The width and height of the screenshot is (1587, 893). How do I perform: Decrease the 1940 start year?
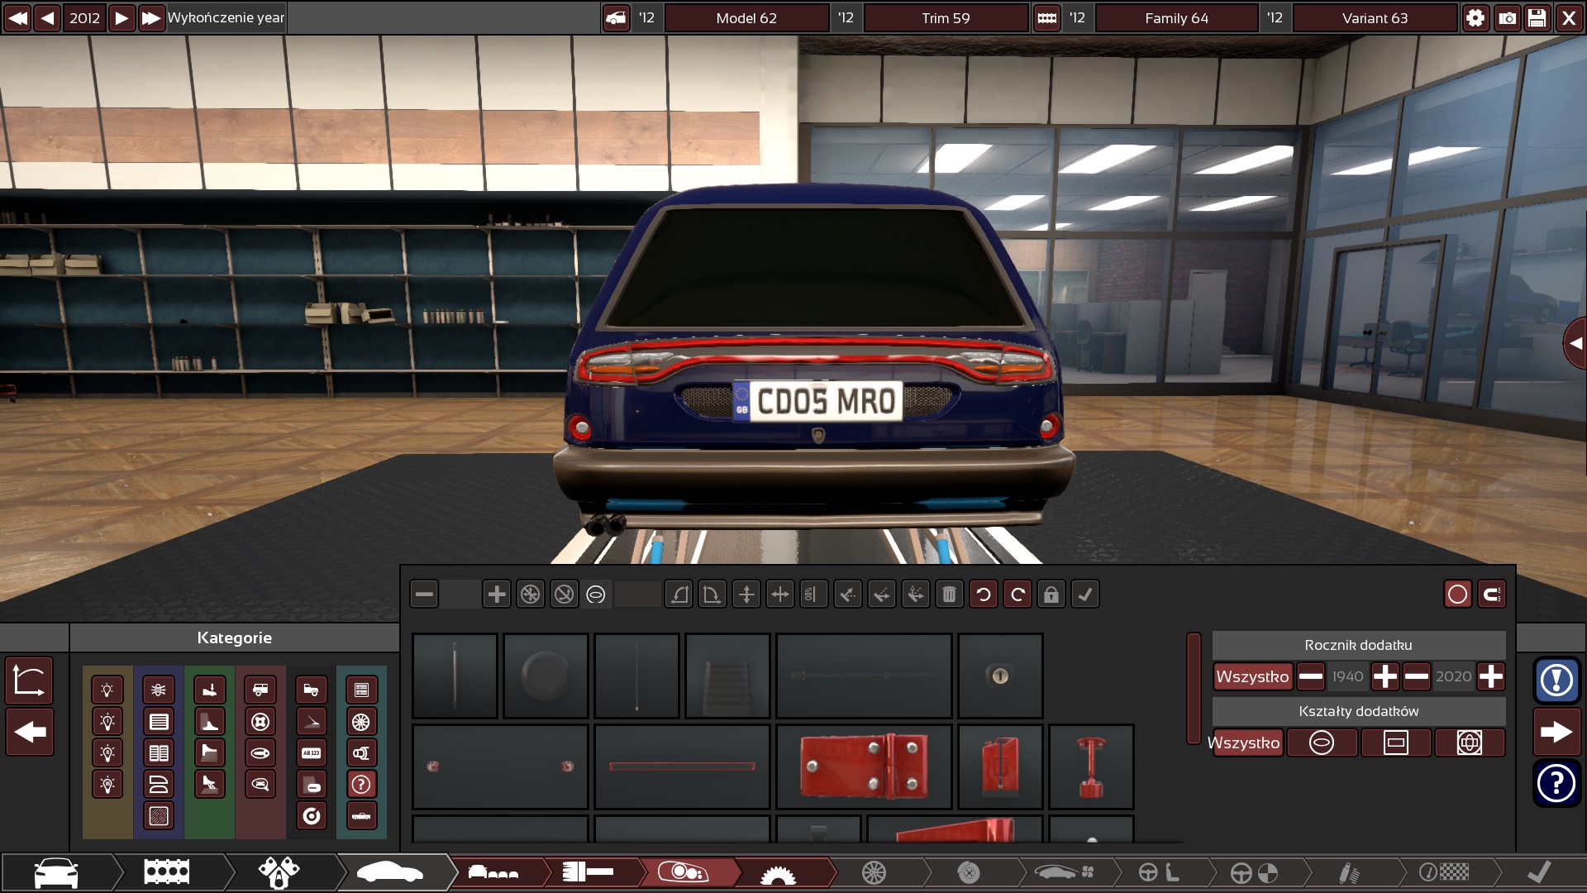coord(1310,676)
